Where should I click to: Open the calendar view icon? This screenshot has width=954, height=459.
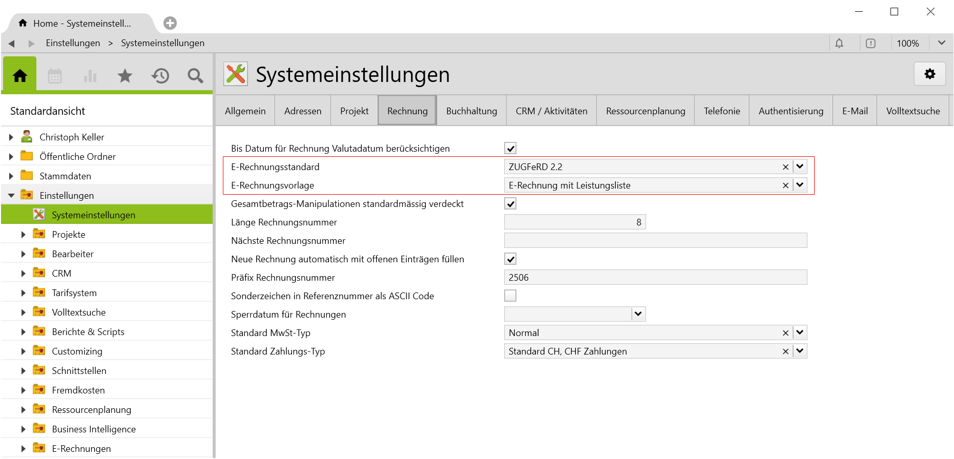[x=55, y=76]
